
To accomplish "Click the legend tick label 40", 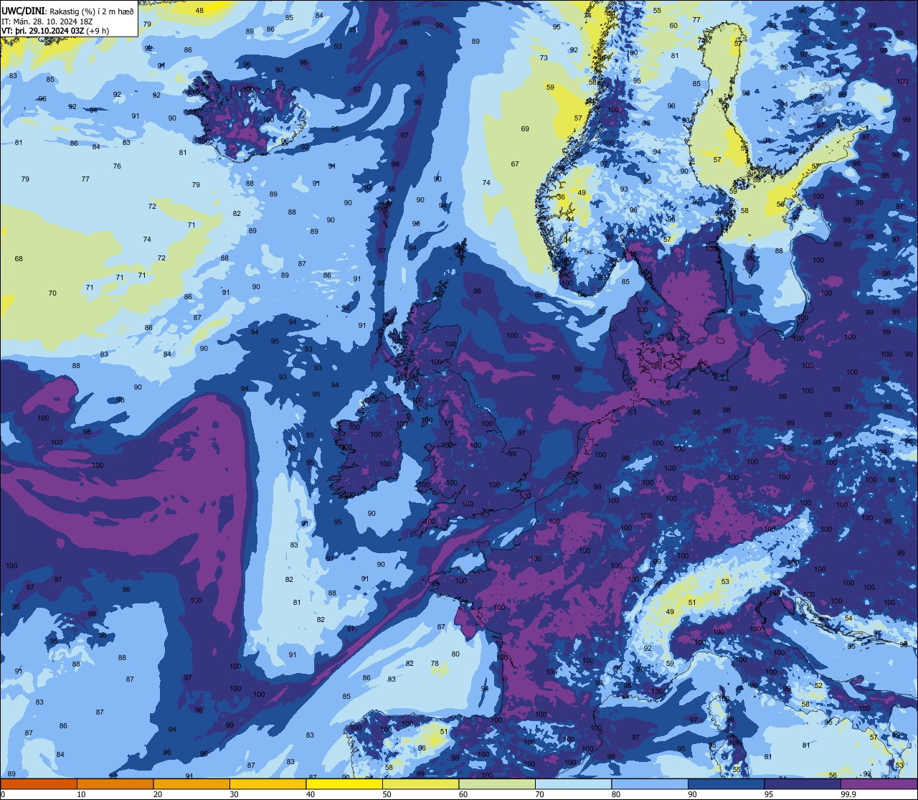I will click(311, 794).
